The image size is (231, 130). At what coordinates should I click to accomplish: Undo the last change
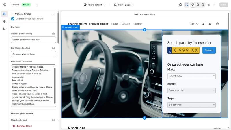point(208,5)
